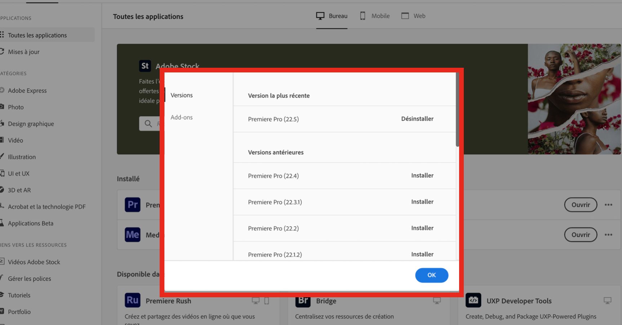Image resolution: width=622 pixels, height=325 pixels.
Task: Click the desktop icon on UXP Developer Tools card
Action: pos(608,300)
